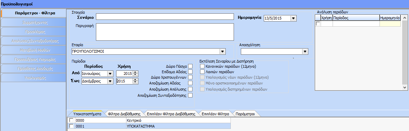Click the yellow Ημερομηνία cell in Ανάλυση περιόδων
Screen dimensions: 409x131
pyautogui.click(x=390, y=24)
